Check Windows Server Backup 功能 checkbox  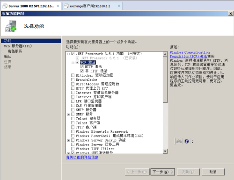pos(73,140)
